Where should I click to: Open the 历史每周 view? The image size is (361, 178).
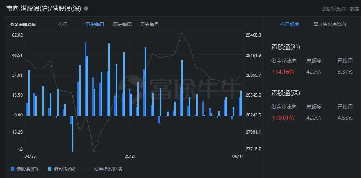pyautogui.click(x=122, y=25)
